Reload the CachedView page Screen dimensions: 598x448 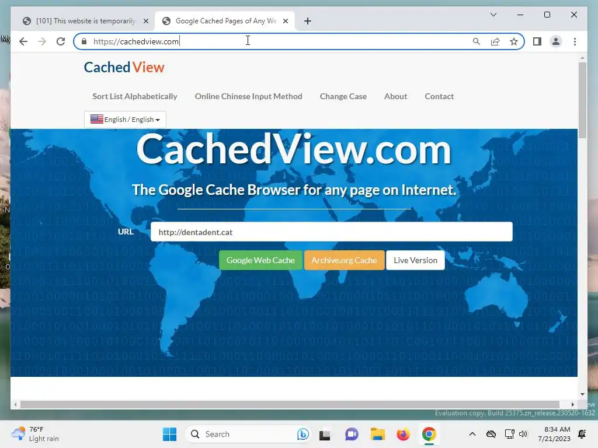(61, 41)
